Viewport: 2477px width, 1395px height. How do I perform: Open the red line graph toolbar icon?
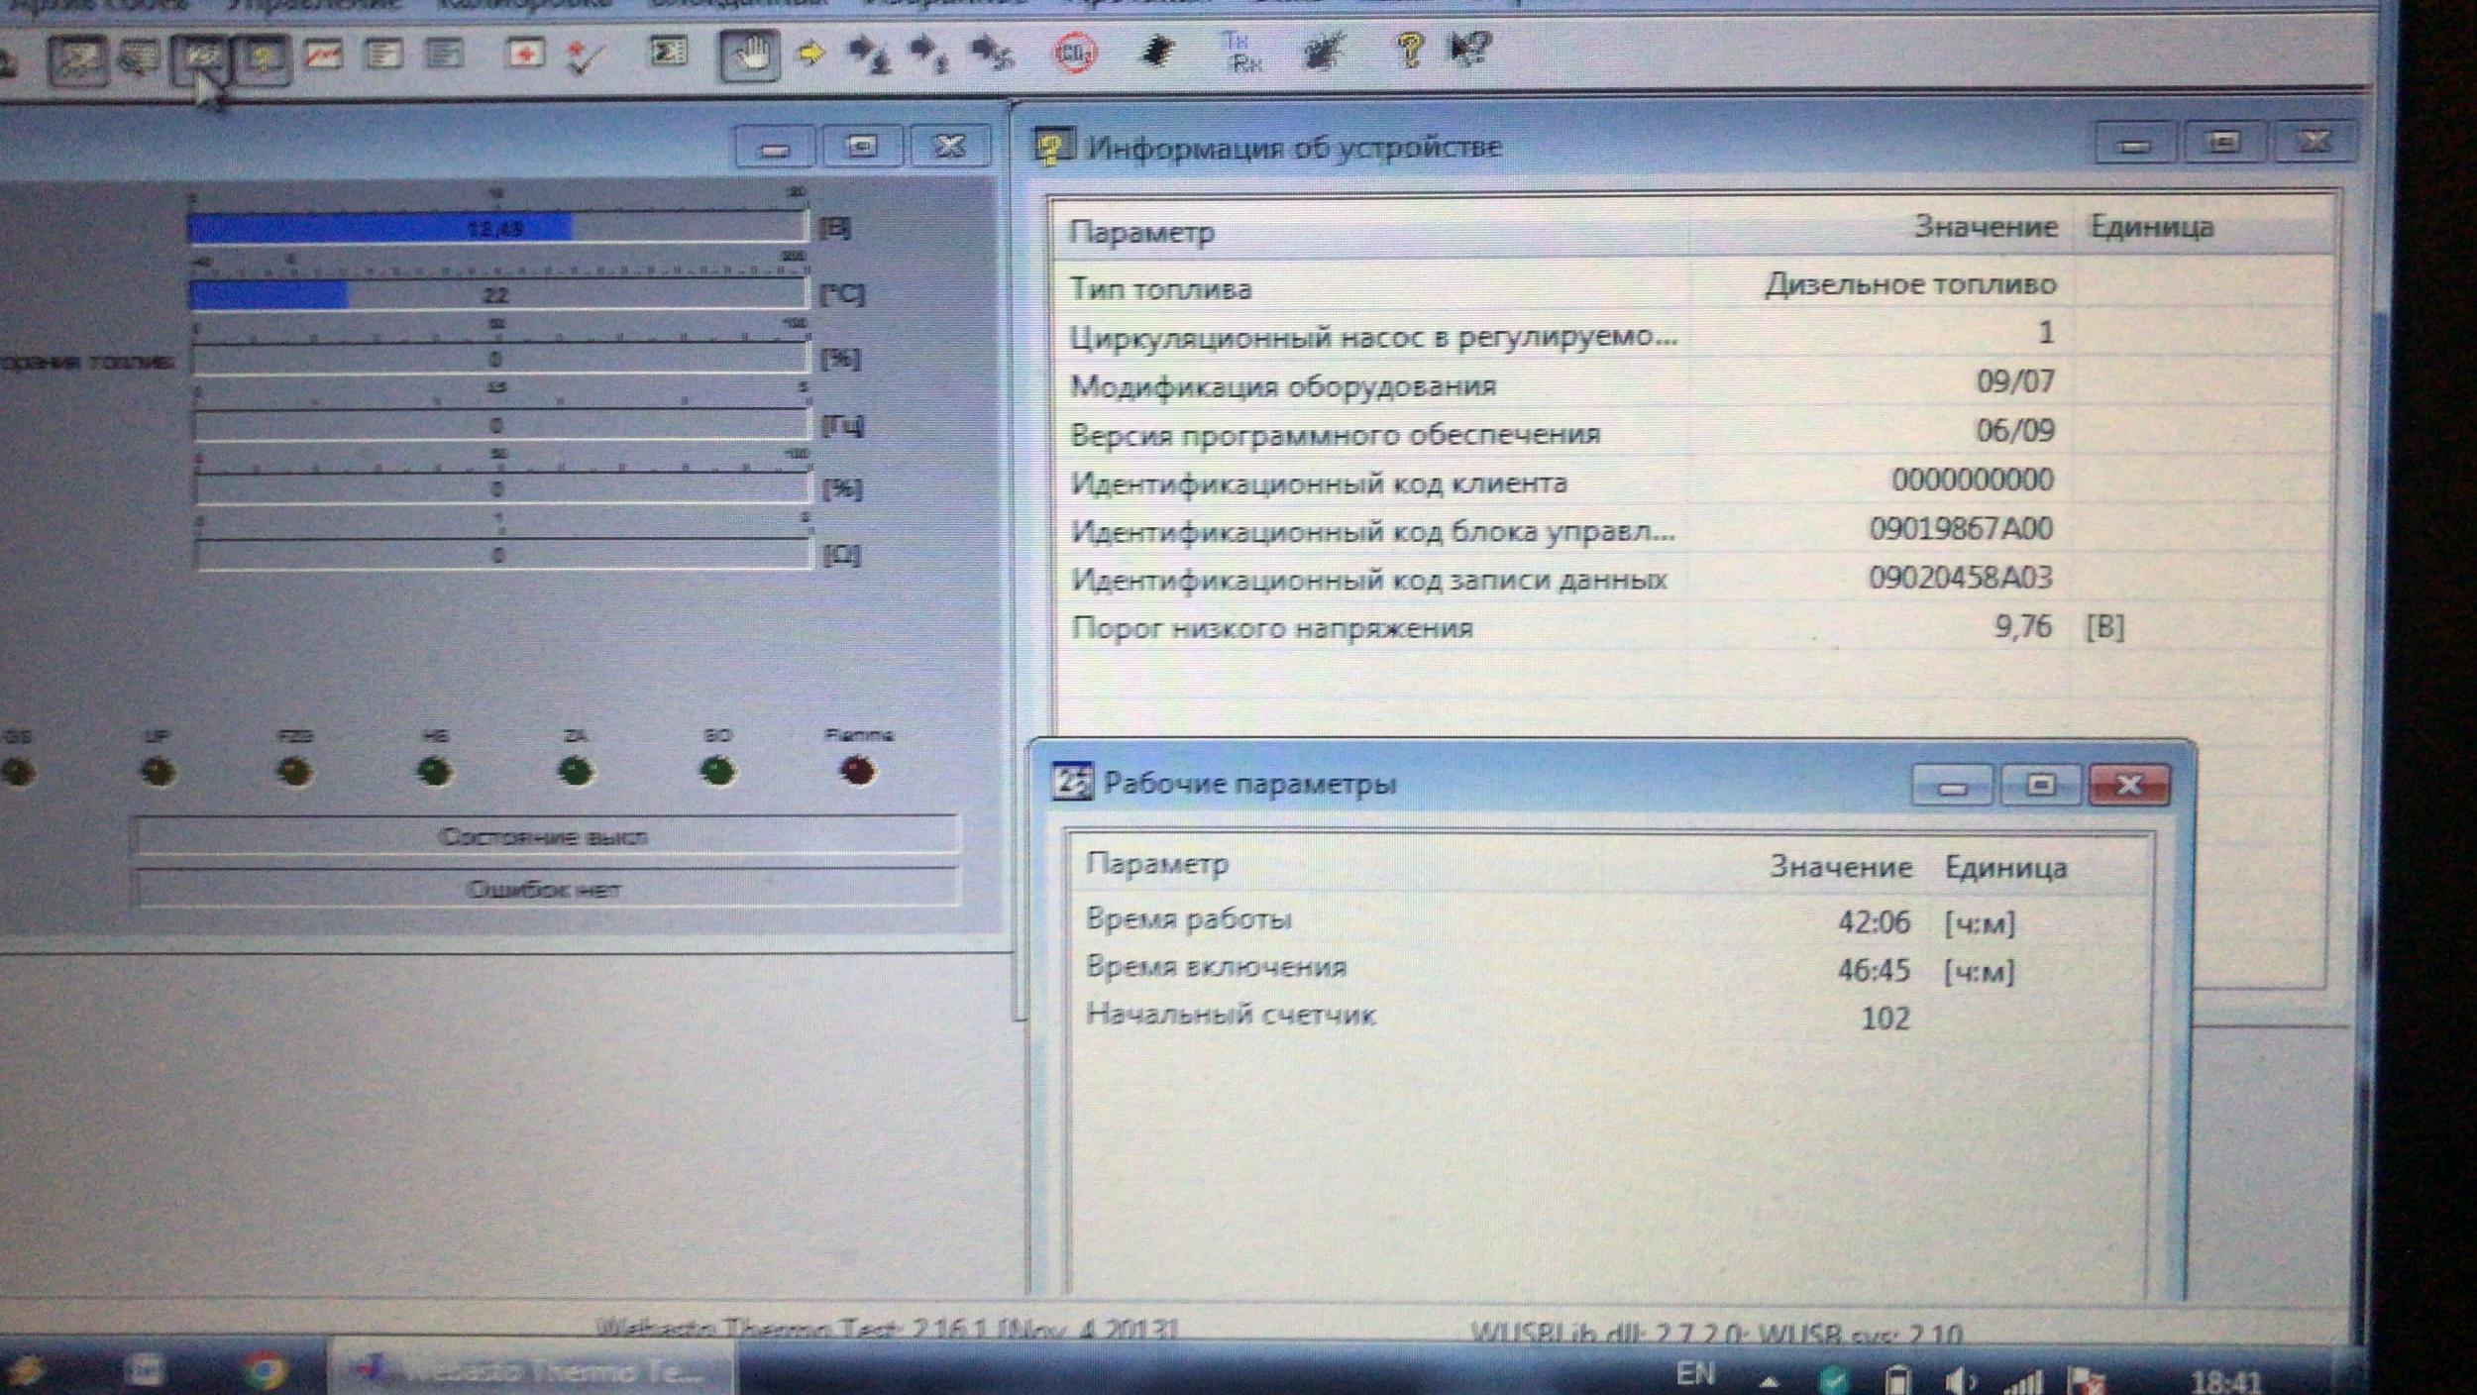point(323,55)
